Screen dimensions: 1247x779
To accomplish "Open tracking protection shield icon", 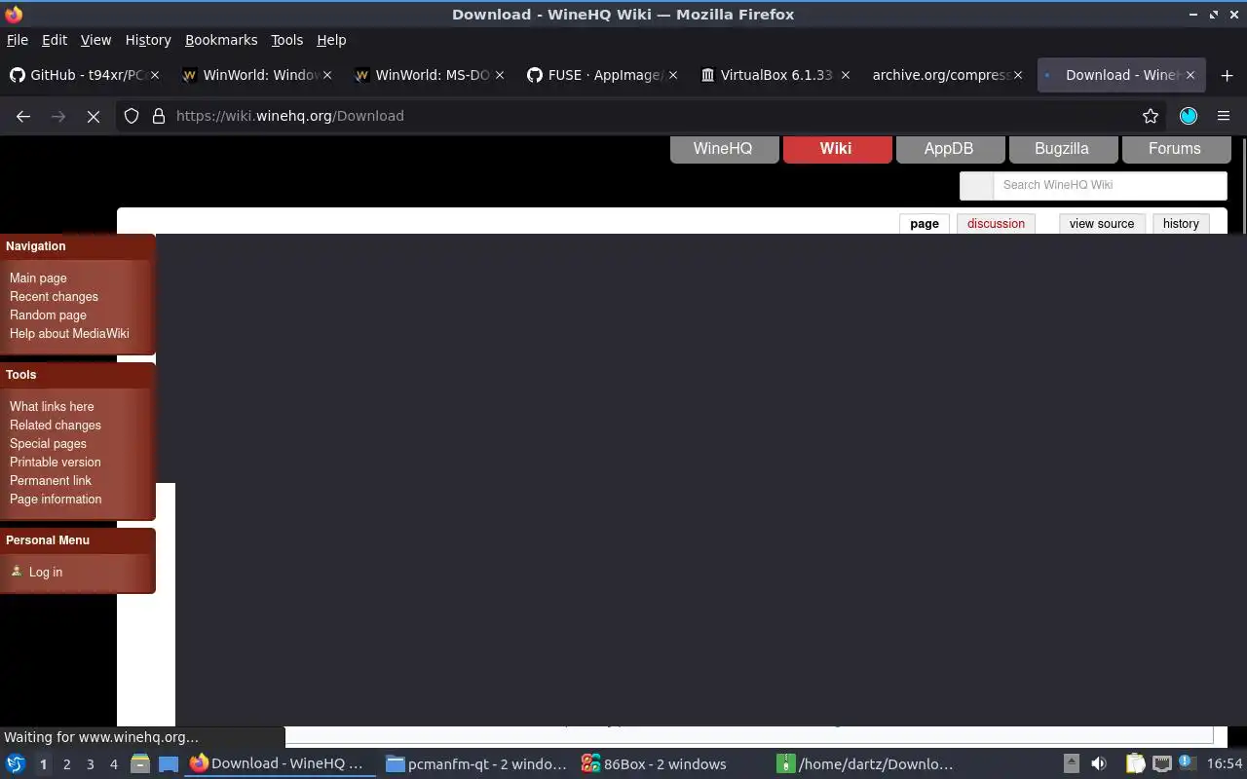I will click(x=132, y=116).
